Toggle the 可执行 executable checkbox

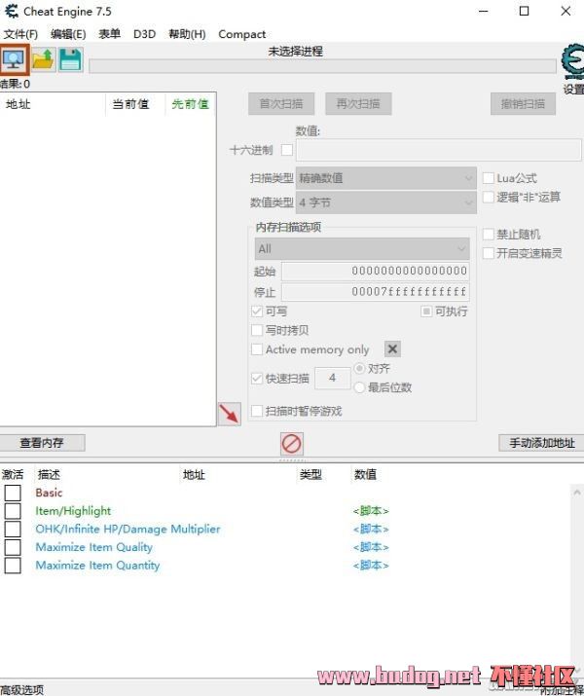426,311
